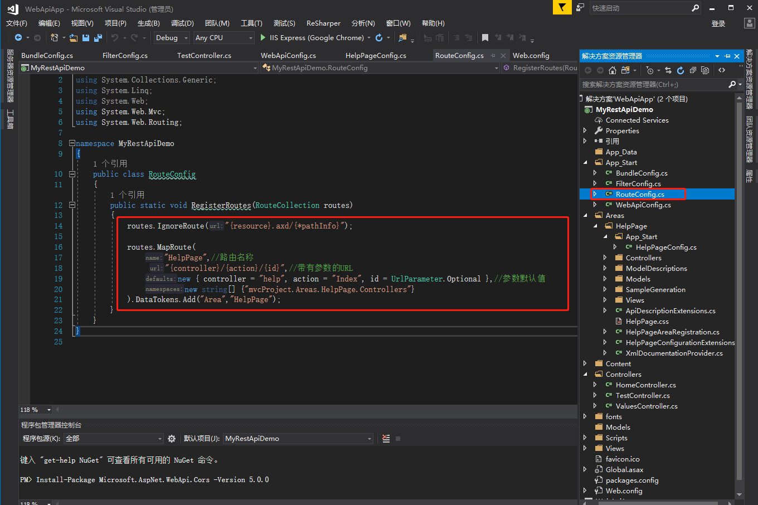Click the browser refresh toolbar icon
This screenshot has width=758, height=505.
pyautogui.click(x=379, y=38)
